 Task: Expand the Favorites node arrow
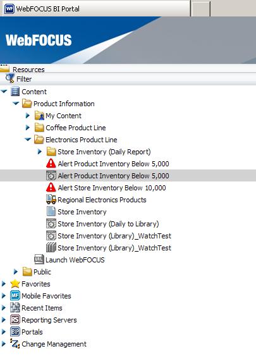pyautogui.click(x=4, y=283)
